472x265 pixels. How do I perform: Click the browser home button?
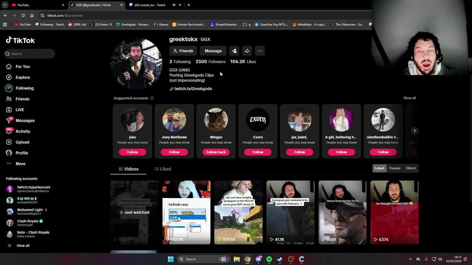(32, 15)
